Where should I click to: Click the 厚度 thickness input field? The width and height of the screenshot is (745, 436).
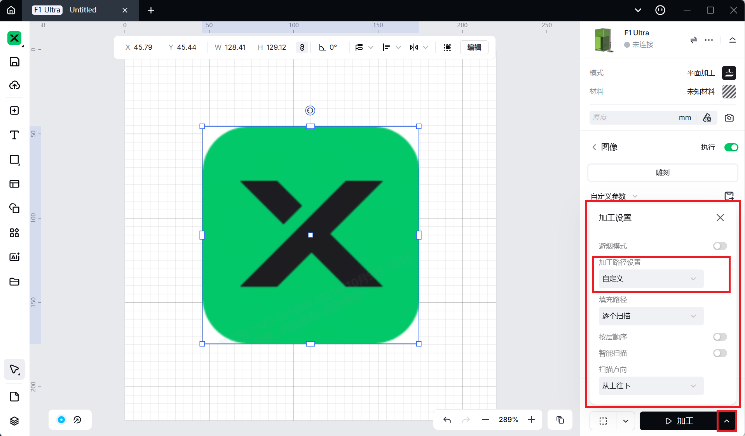click(633, 118)
